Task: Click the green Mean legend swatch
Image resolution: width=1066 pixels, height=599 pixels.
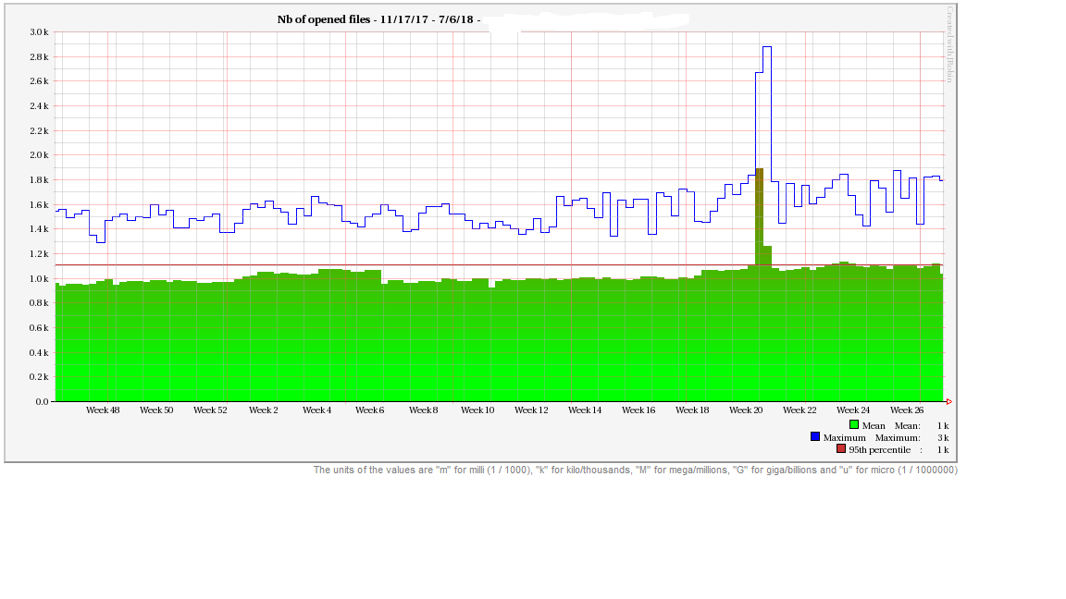Action: (855, 425)
